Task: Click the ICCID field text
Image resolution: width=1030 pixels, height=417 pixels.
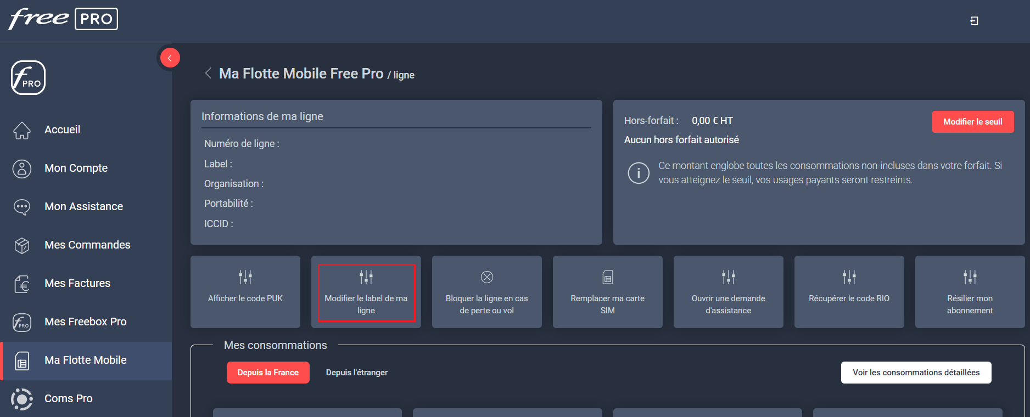Action: pos(219,224)
